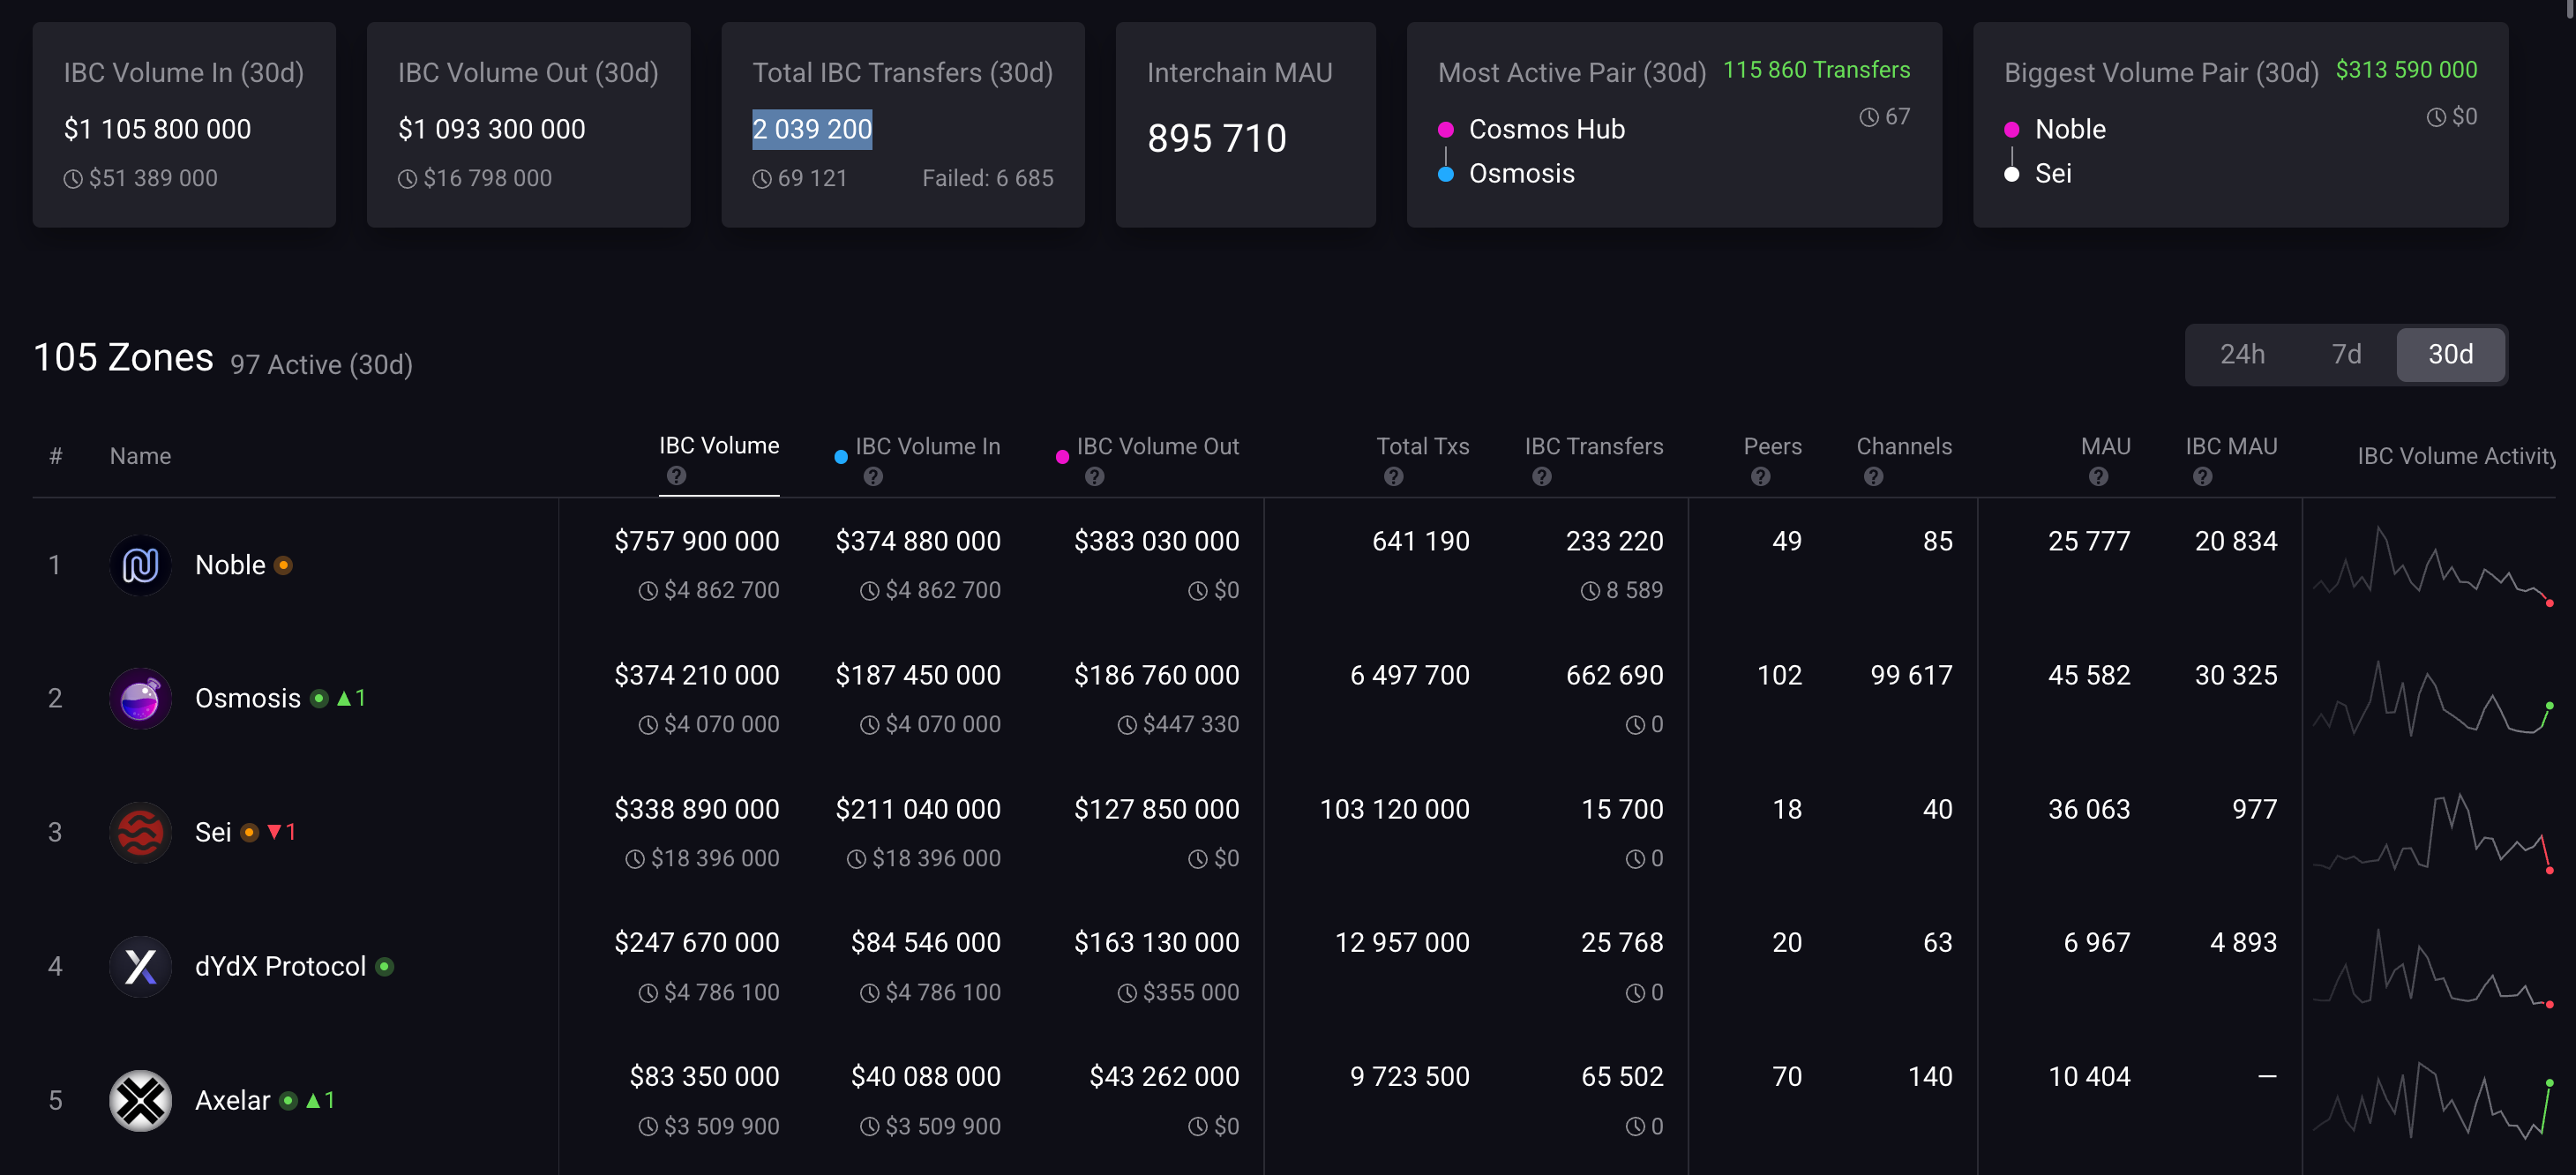Click help icon under IBC Volume header
Screen dimensions: 2576x1175
click(677, 476)
